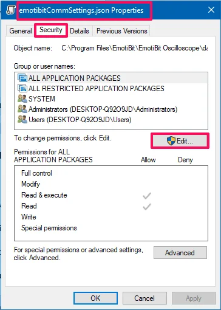Close the Properties dialog with X
221x310 pixels.
click(211, 10)
